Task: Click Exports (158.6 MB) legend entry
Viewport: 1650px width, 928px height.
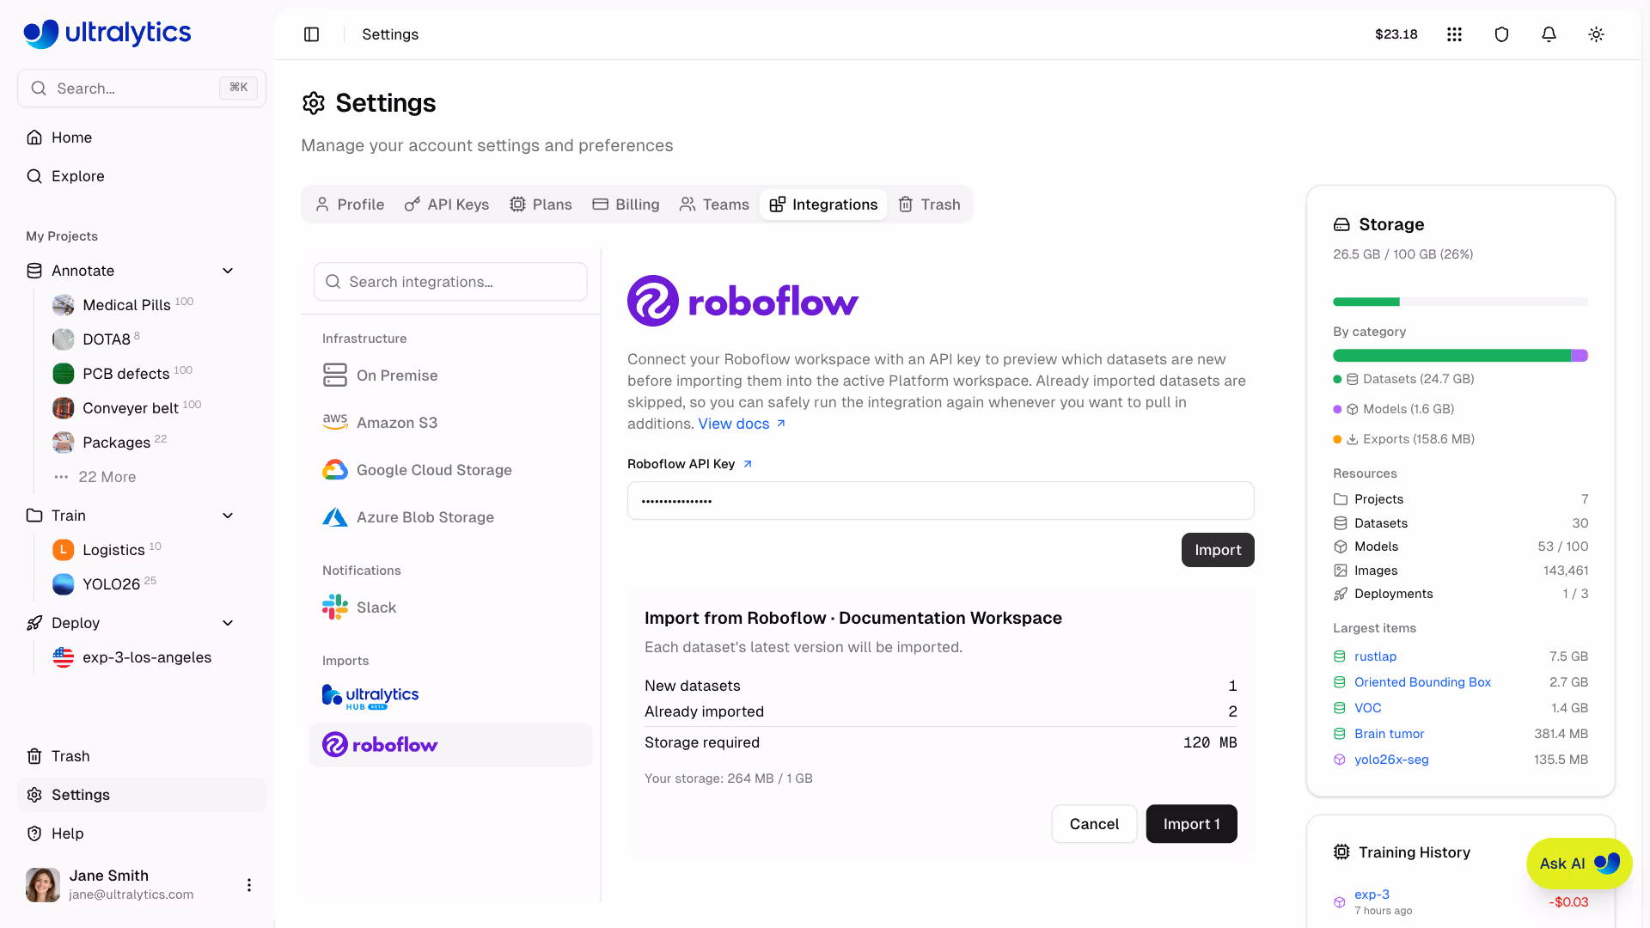Action: [1404, 439]
